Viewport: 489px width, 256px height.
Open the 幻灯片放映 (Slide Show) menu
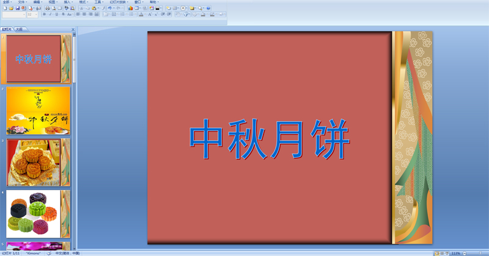[118, 2]
